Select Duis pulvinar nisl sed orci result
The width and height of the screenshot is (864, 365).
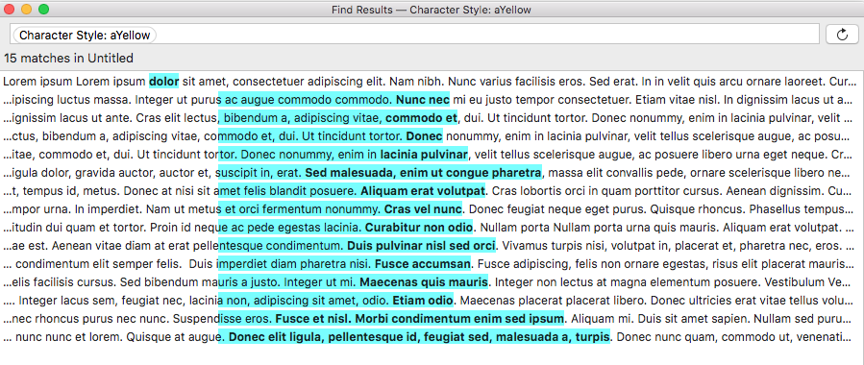click(432, 246)
